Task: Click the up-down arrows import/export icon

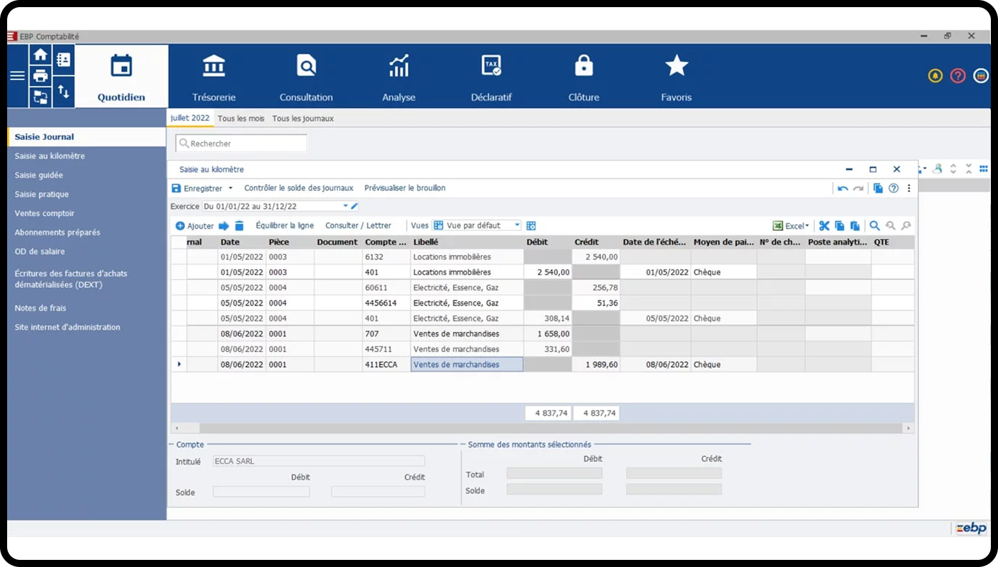Action: click(x=63, y=91)
